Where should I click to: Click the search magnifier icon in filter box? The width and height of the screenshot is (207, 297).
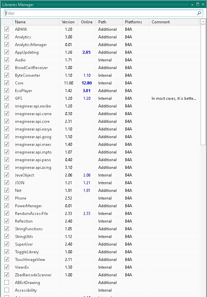click(199, 13)
